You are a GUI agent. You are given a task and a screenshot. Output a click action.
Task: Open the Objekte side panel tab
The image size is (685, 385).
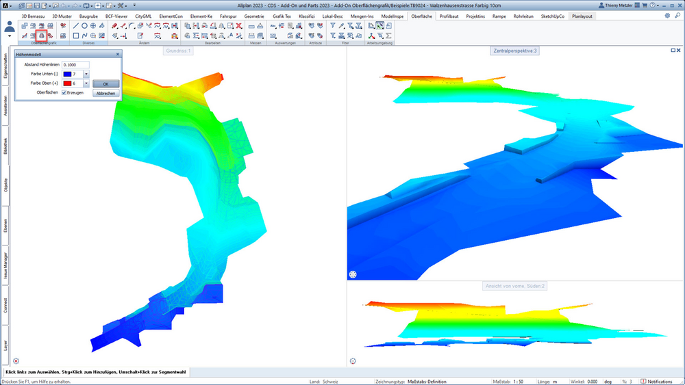tap(5, 185)
